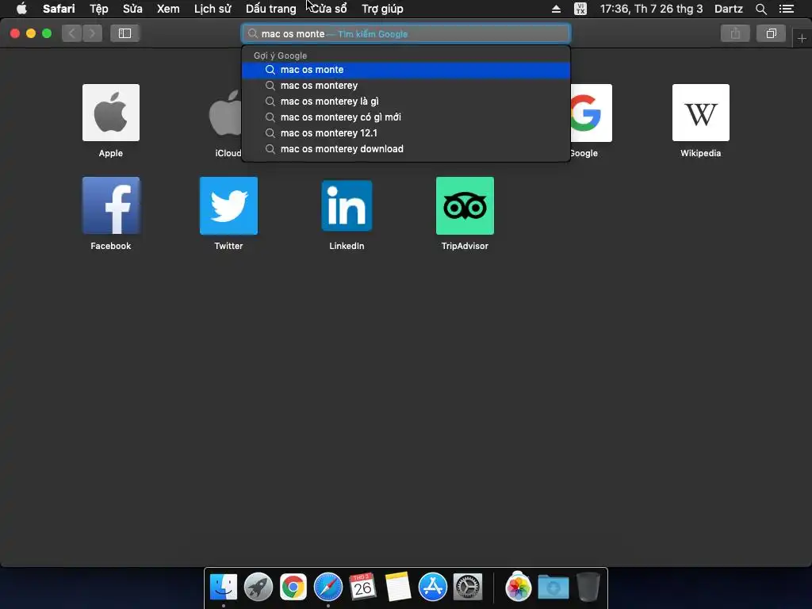Open Calendar app in the Dock
The image size is (812, 609).
[362, 588]
